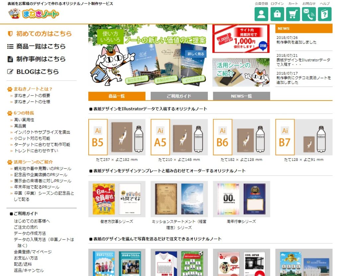The image size is (340, 276).
Task: Click the member registration person icon
Action: pyautogui.click(x=261, y=14)
